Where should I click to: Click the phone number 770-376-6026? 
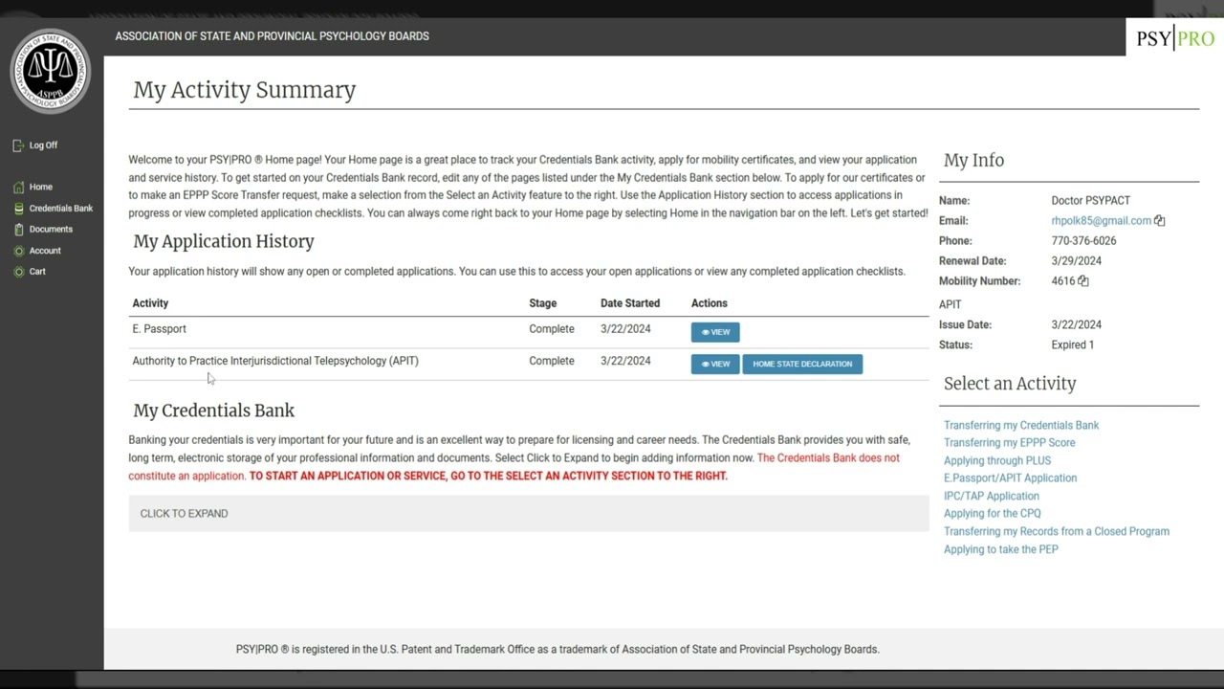point(1083,241)
